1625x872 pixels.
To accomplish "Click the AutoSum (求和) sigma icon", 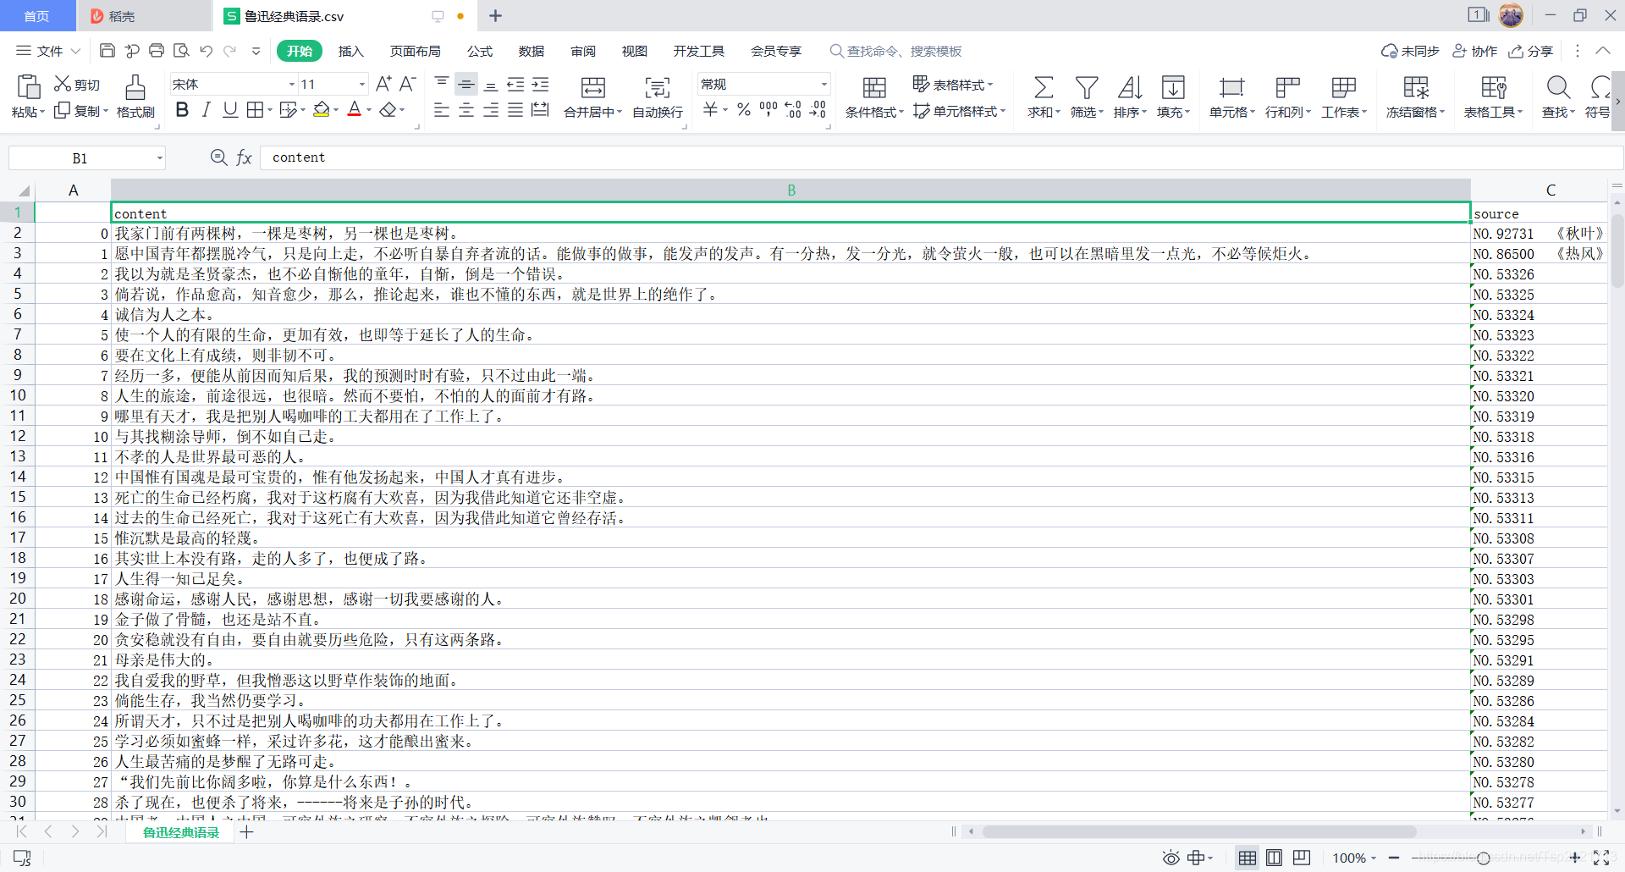I will coord(1044,87).
